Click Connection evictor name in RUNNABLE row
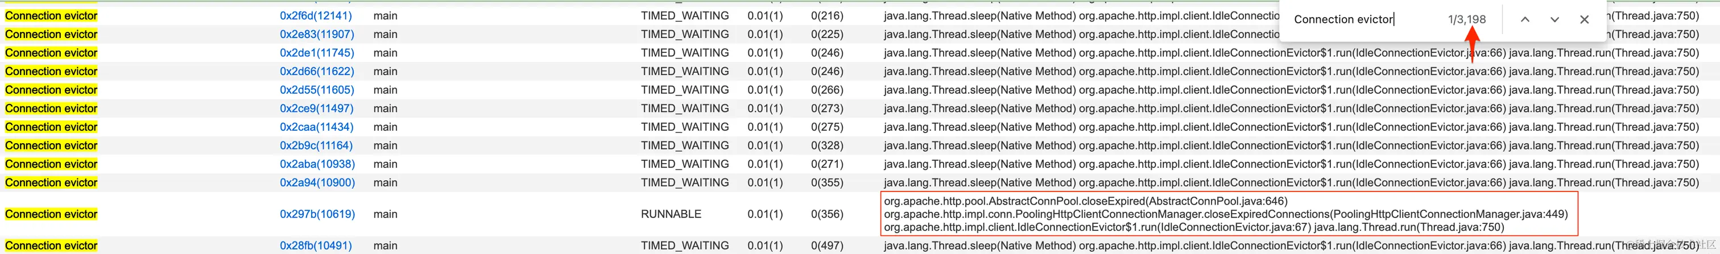The height and width of the screenshot is (254, 1720). tap(51, 214)
